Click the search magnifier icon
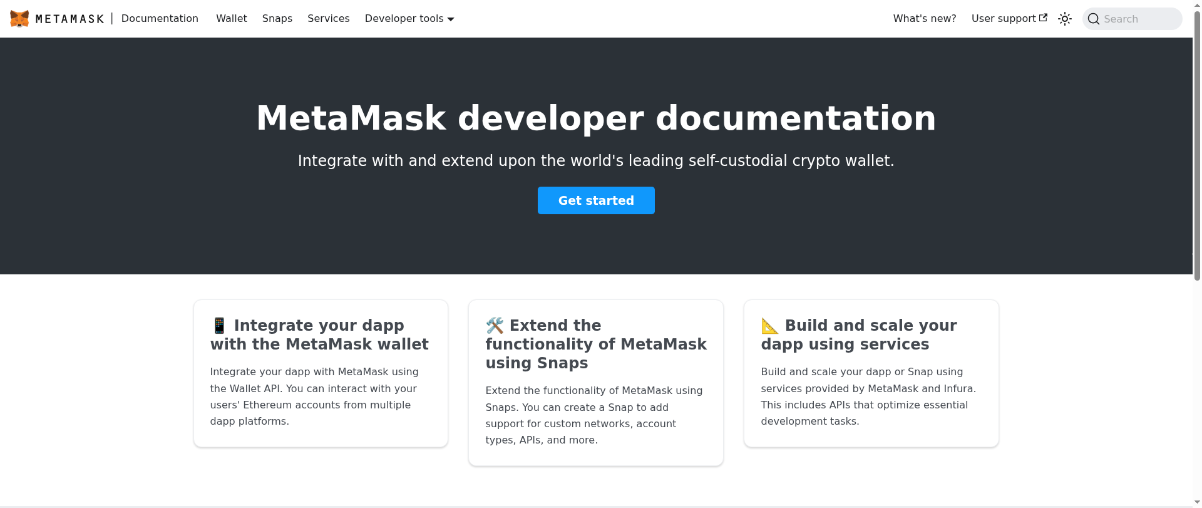The height and width of the screenshot is (508, 1202). coord(1094,19)
